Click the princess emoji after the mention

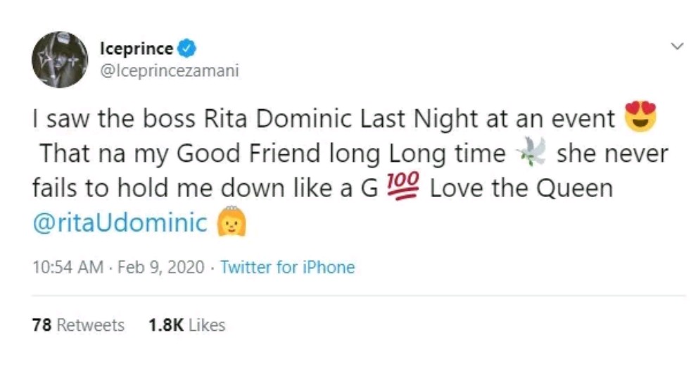(x=230, y=224)
